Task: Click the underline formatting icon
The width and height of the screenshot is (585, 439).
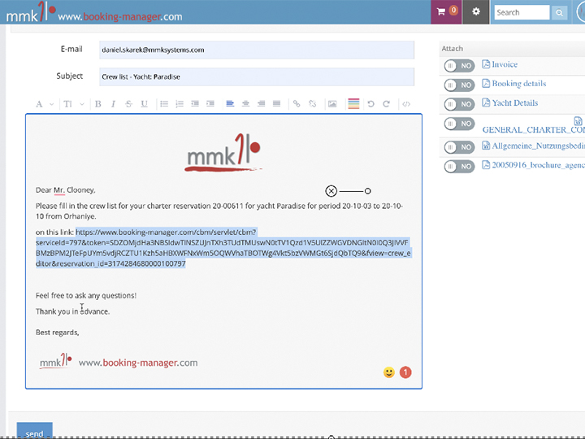Action: pos(144,104)
